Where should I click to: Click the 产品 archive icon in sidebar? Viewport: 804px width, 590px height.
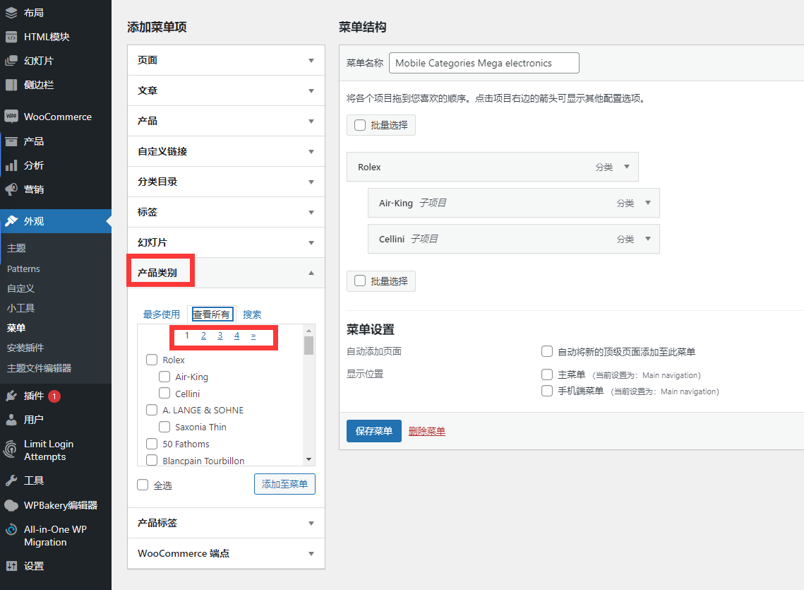(11, 141)
